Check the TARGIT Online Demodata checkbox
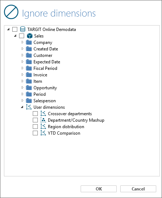The height and width of the screenshot is (198, 162). tap(15, 29)
